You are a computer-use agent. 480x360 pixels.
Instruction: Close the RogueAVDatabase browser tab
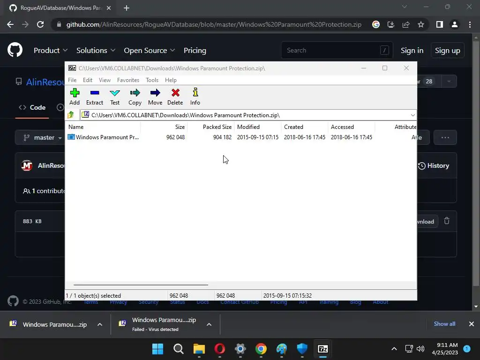(x=109, y=8)
